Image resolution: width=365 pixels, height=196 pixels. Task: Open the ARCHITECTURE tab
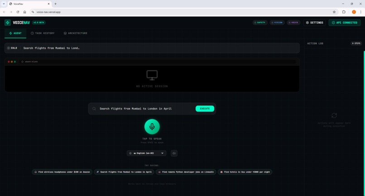pyautogui.click(x=76, y=33)
